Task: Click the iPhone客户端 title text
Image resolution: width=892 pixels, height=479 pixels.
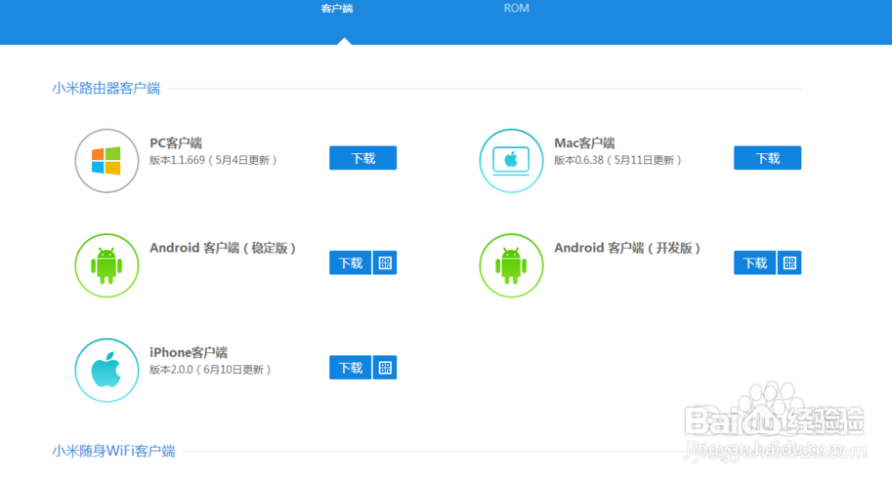Action: tap(189, 353)
